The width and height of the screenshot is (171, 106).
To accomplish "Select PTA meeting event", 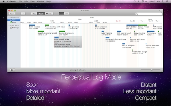I will pos(157,27).
